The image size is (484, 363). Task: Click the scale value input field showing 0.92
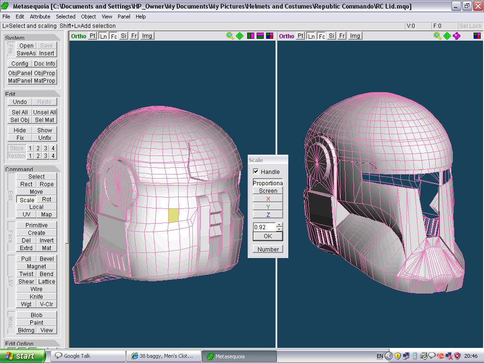coord(264,227)
